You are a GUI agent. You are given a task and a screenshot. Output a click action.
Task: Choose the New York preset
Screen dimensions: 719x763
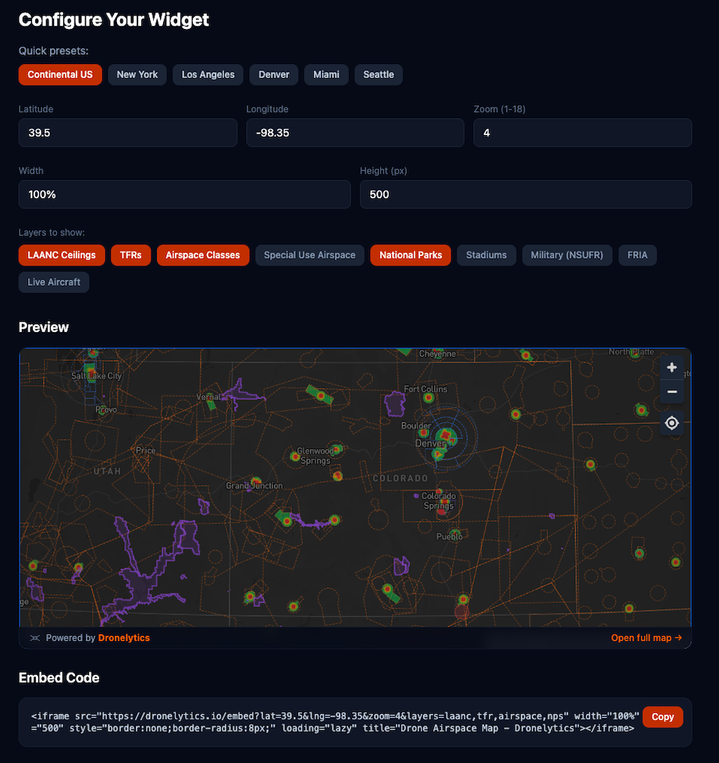click(137, 74)
